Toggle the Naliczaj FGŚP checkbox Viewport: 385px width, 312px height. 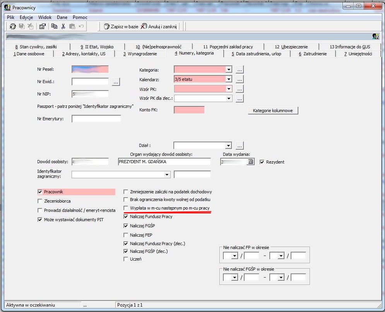click(126, 226)
